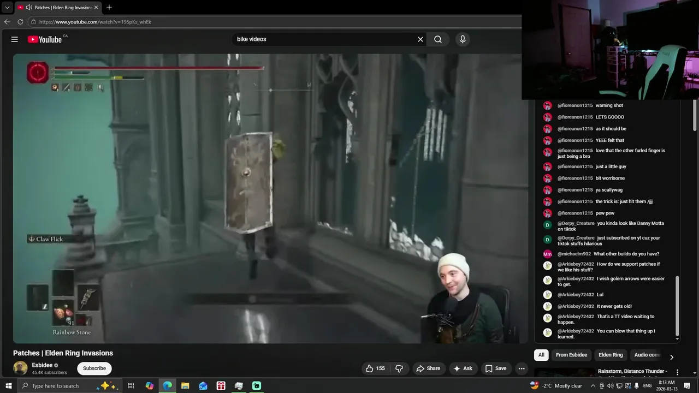Click the video title Patches | Elden Ring Invasions
Image resolution: width=699 pixels, height=393 pixels.
(63, 353)
